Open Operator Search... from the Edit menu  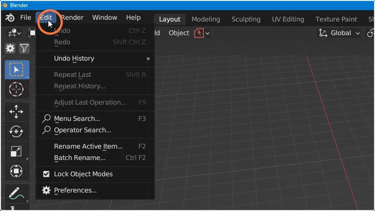coord(95,130)
